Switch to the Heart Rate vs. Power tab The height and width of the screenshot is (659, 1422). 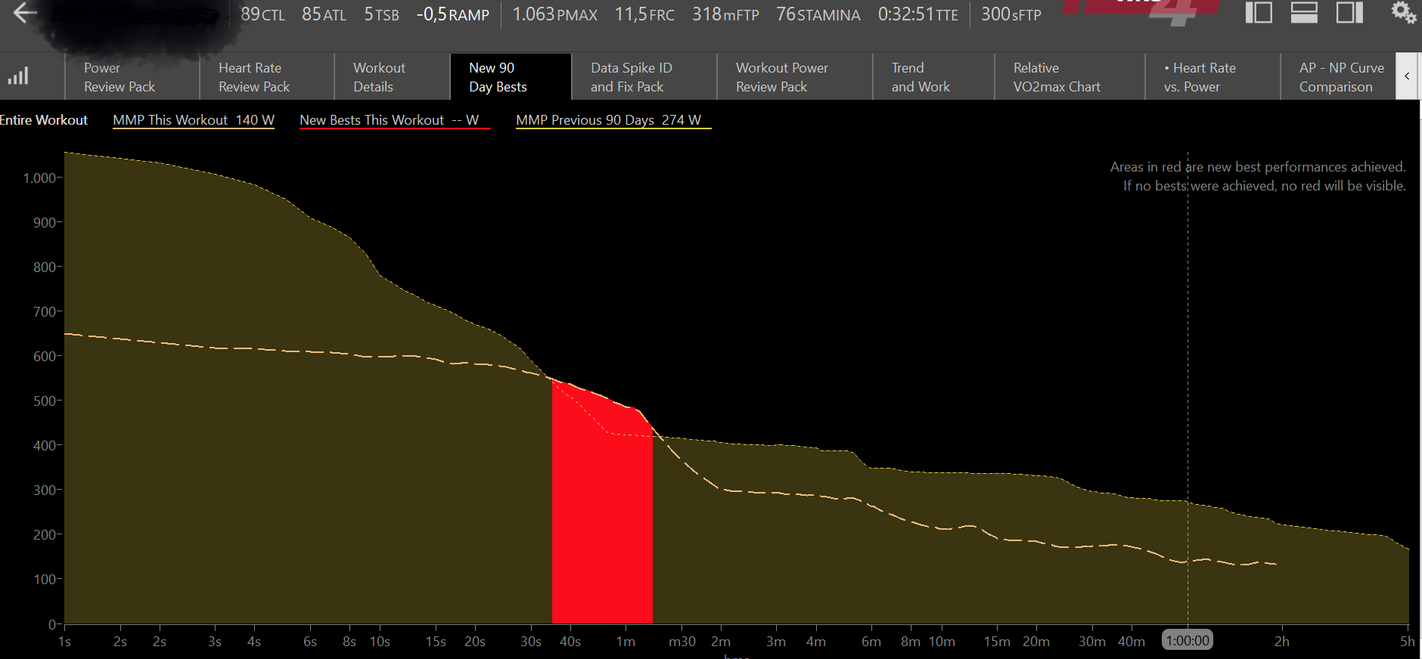pyautogui.click(x=1200, y=77)
